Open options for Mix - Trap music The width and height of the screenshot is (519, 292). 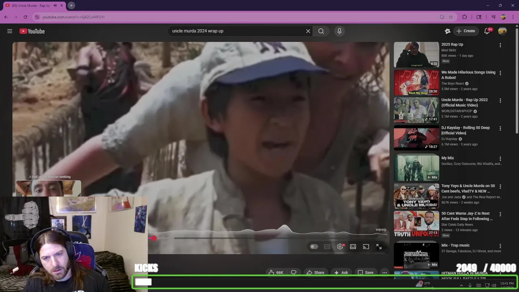click(x=500, y=246)
